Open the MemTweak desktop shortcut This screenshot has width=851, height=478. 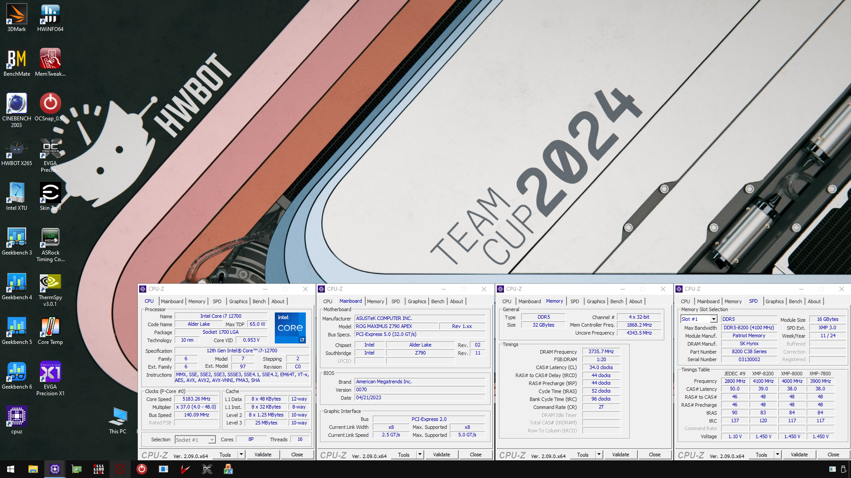[50, 62]
